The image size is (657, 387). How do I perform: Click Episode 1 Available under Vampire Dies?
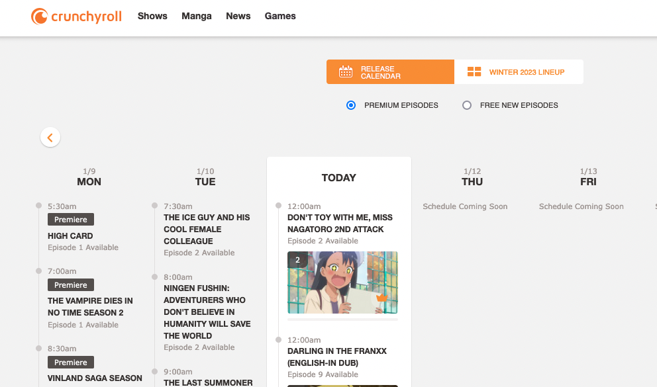click(83, 325)
